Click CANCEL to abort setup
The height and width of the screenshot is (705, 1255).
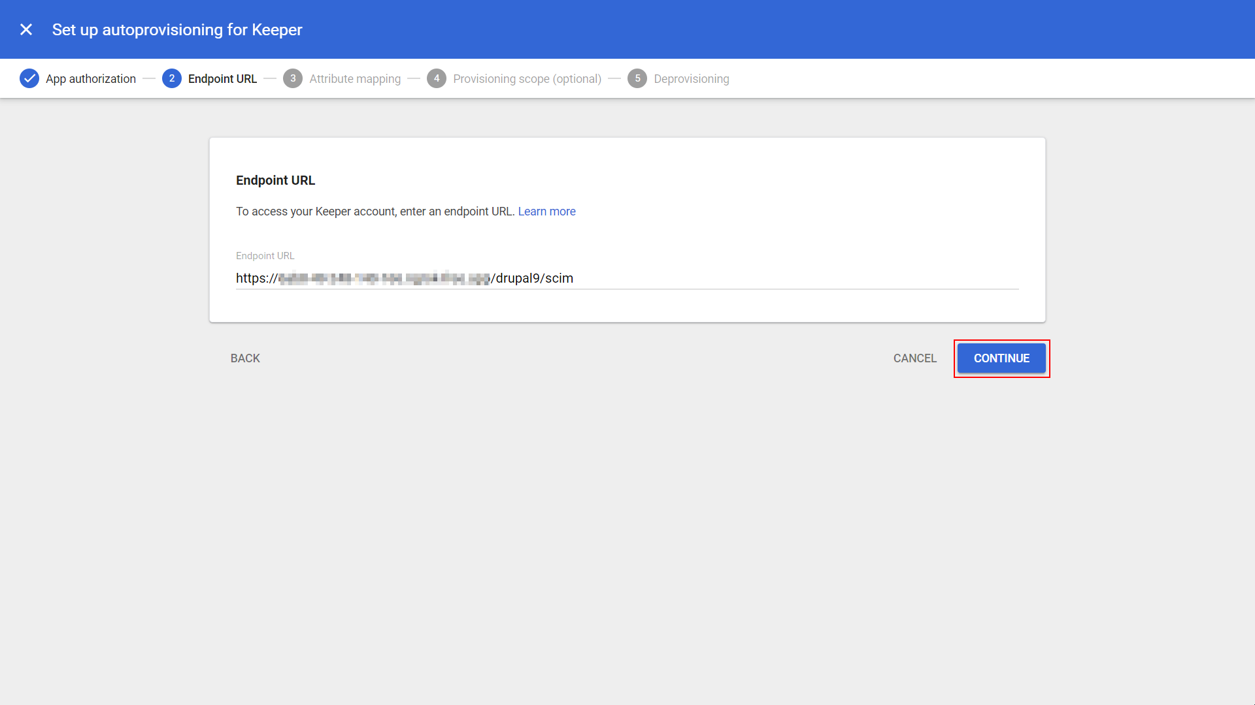click(x=914, y=358)
